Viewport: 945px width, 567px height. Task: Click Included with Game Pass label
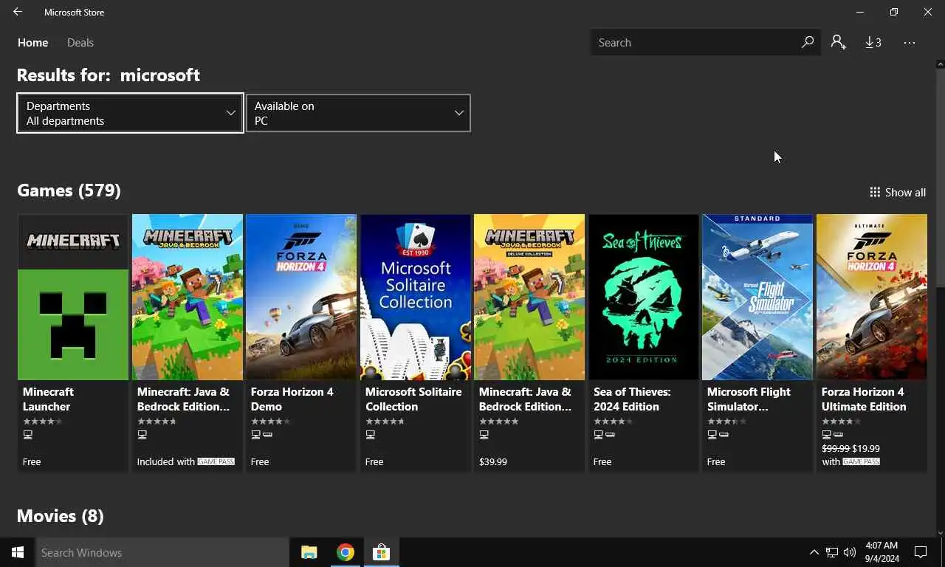click(x=185, y=461)
